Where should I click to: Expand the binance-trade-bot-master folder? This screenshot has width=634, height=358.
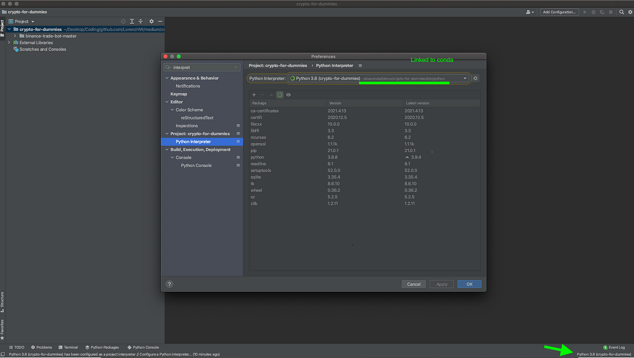tap(15, 36)
